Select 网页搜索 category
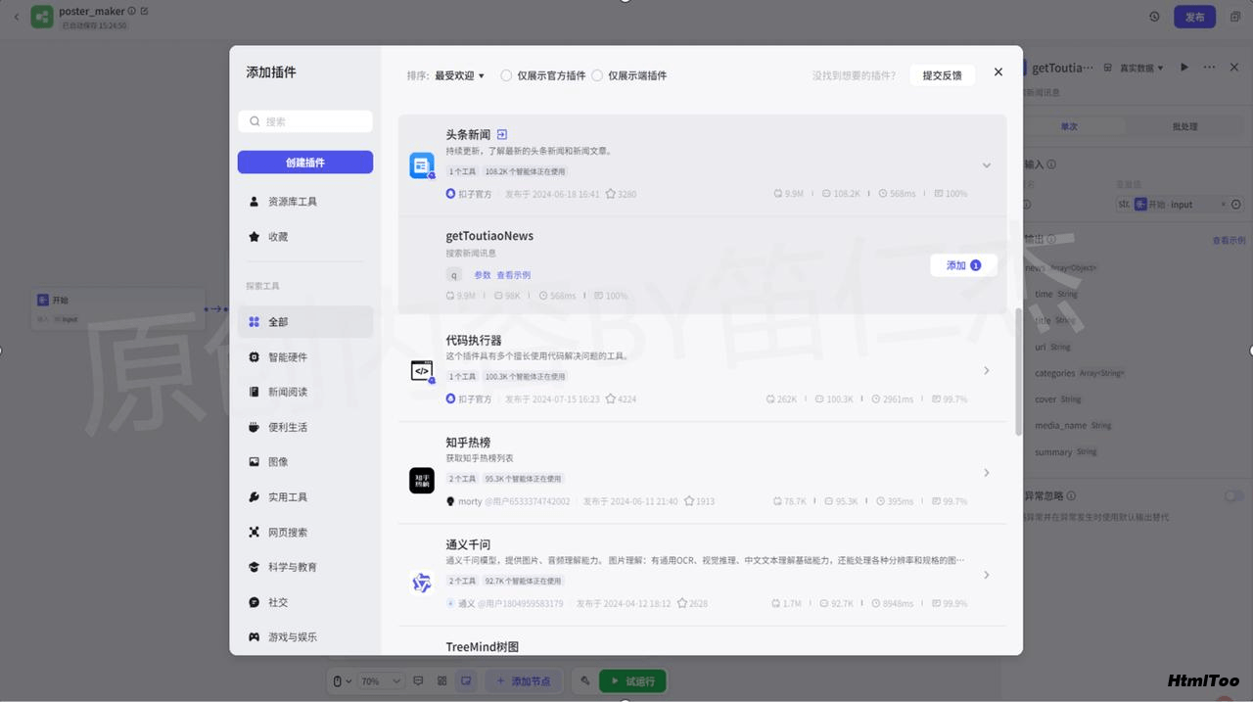The height and width of the screenshot is (702, 1253). pos(305,532)
